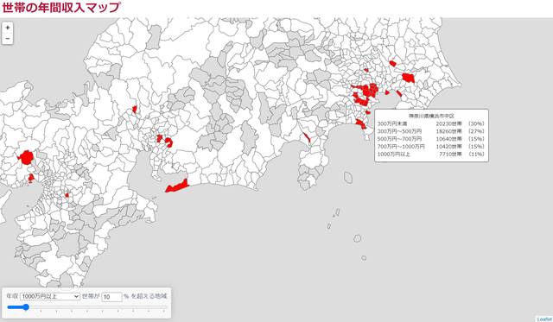The width and height of the screenshot is (553, 322).
Task: Open the Leaflet attribution link
Action: 544,319
